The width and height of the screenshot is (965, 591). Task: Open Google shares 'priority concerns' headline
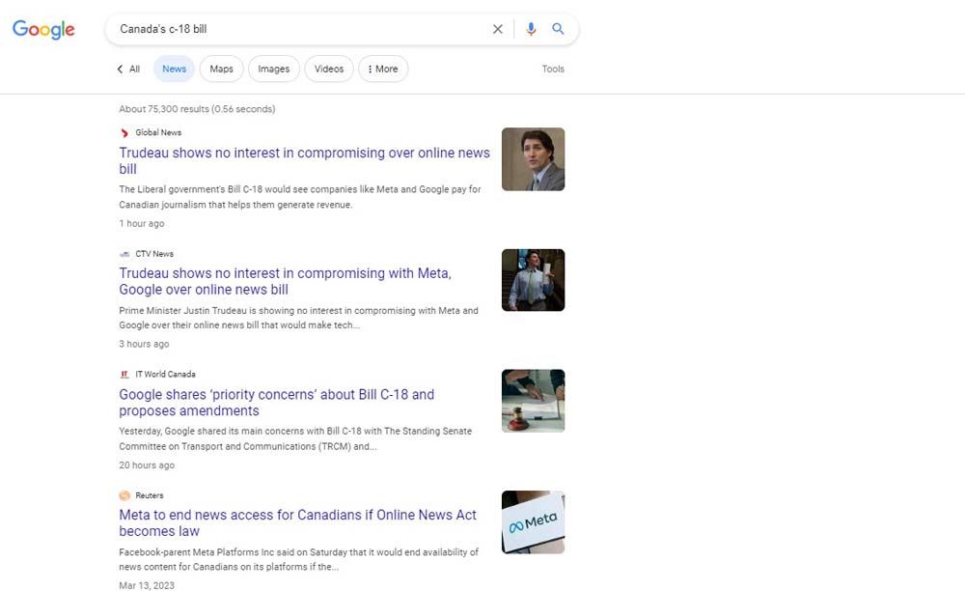point(276,403)
